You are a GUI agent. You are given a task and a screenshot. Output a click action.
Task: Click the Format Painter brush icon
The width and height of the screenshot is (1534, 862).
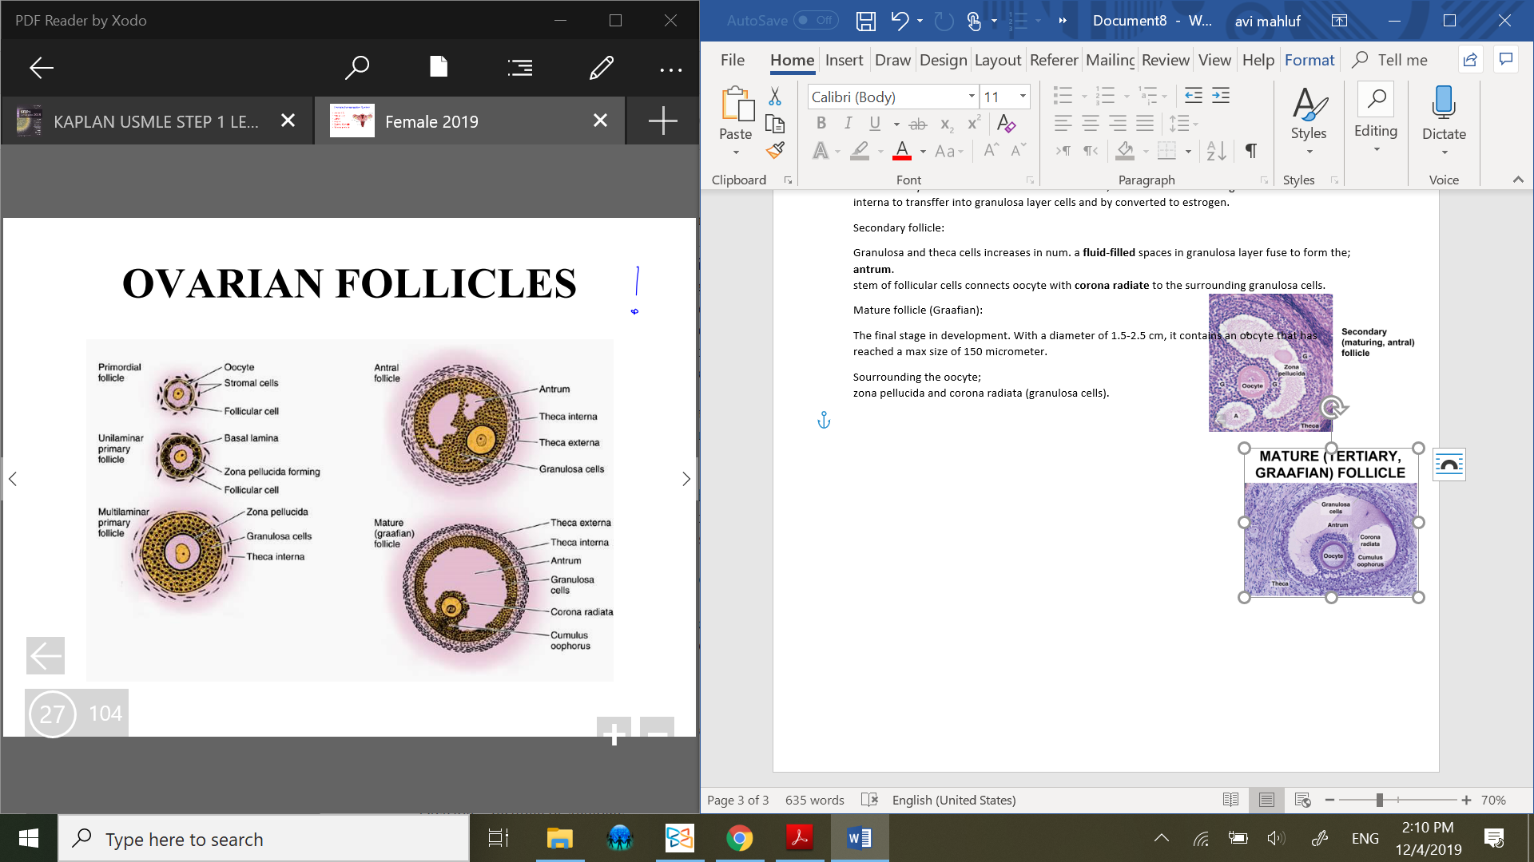click(x=774, y=150)
